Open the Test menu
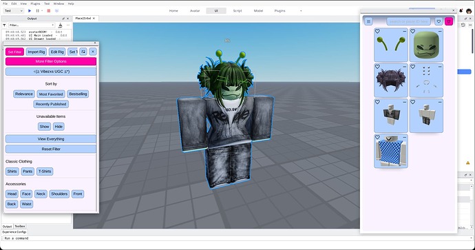 [47, 3]
